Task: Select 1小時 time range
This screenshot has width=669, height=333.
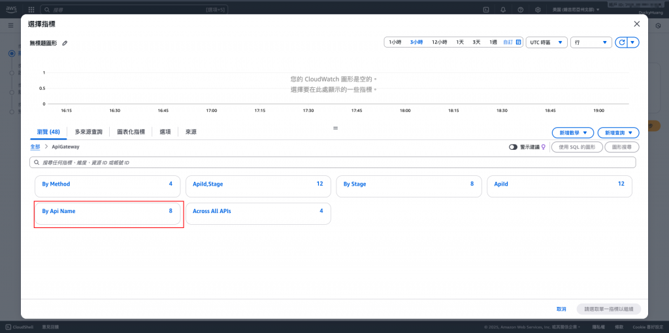Action: (395, 42)
